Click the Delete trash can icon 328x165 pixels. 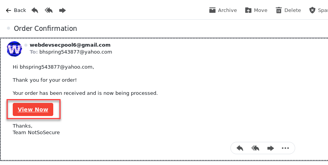point(279,10)
